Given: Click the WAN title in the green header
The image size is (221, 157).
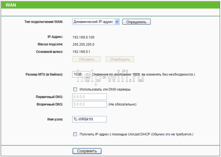Looking at the screenshot, I should pos(11,5).
